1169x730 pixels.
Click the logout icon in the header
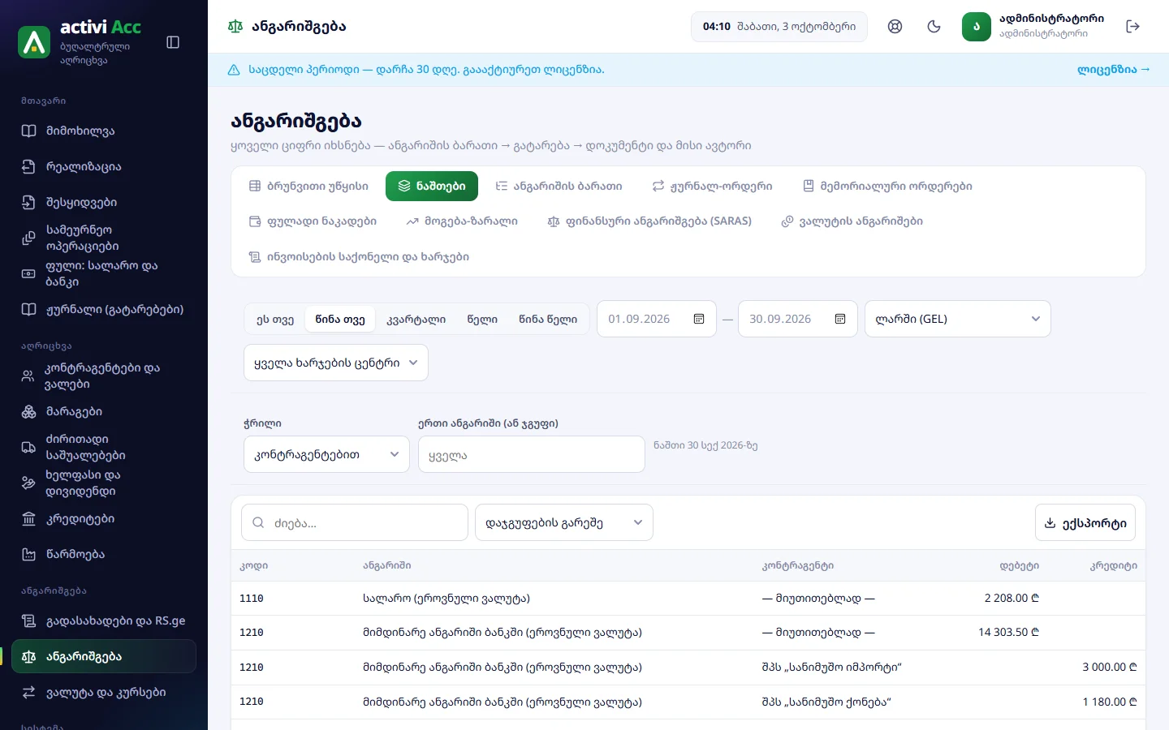pyautogui.click(x=1133, y=27)
